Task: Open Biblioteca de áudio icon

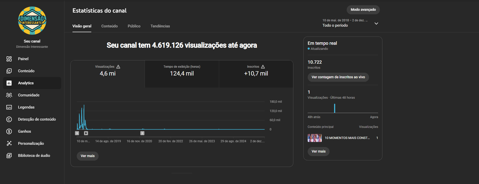Action: (x=9, y=156)
